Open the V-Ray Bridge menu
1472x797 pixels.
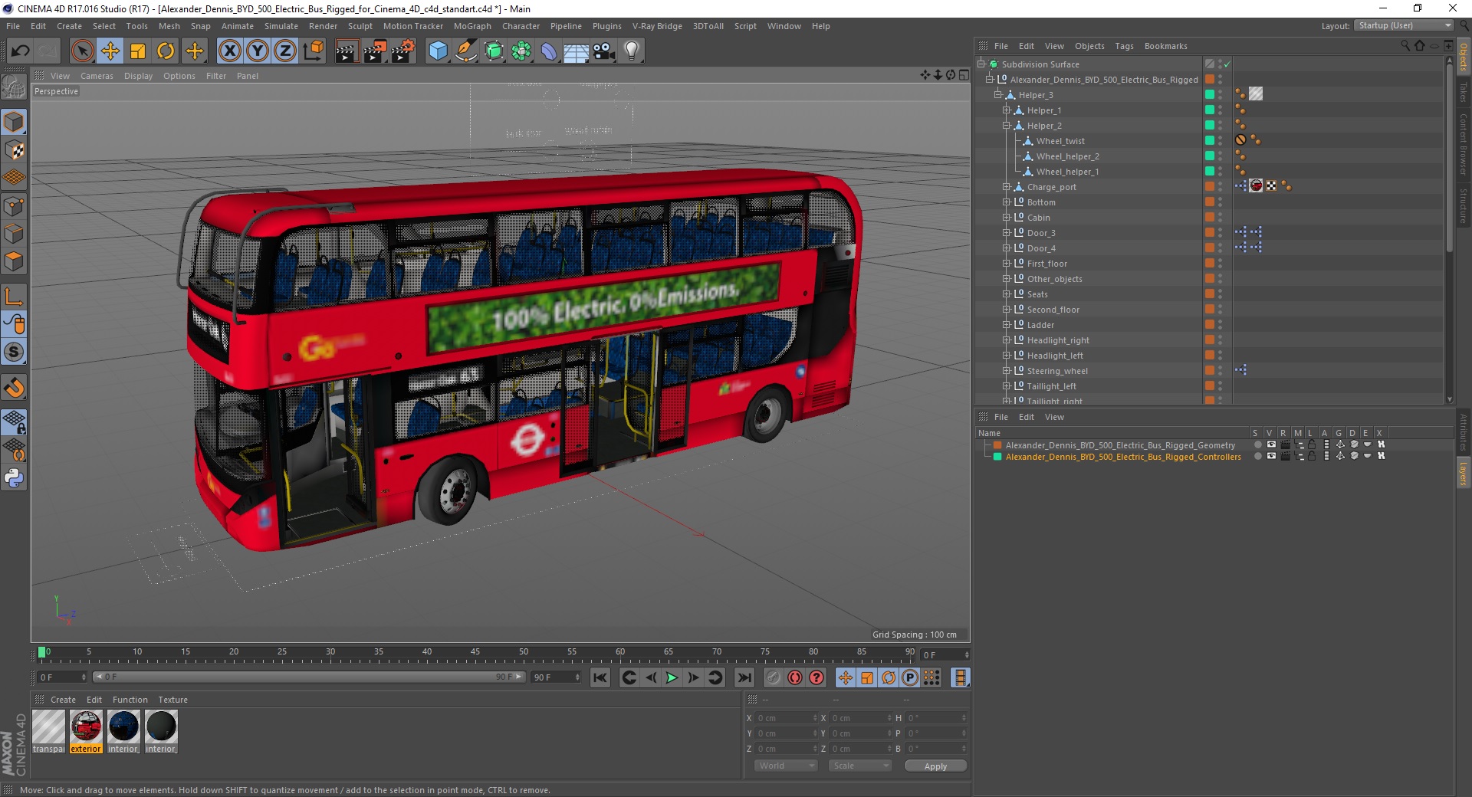657,26
